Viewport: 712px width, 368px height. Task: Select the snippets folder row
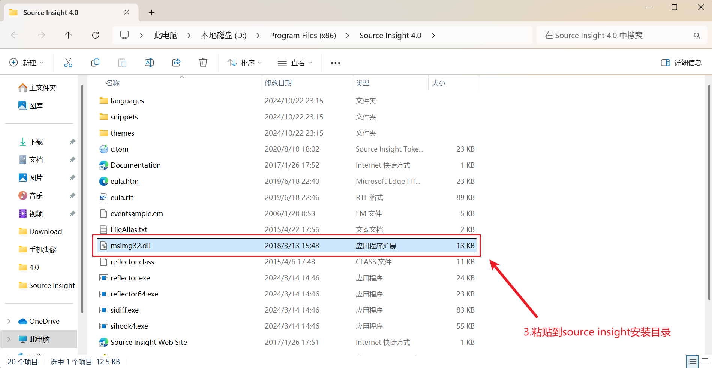[x=287, y=117]
